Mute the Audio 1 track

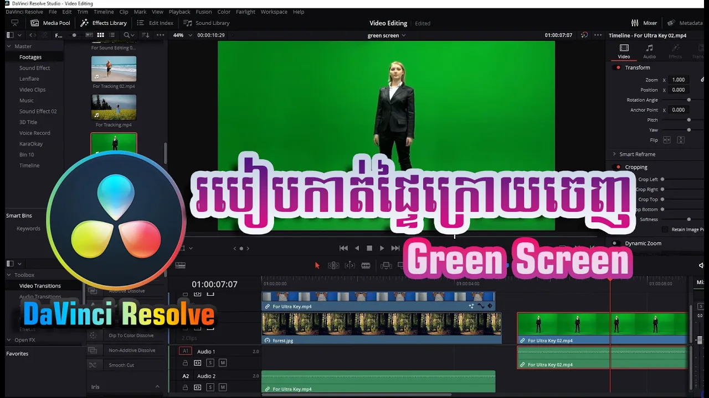pos(223,363)
